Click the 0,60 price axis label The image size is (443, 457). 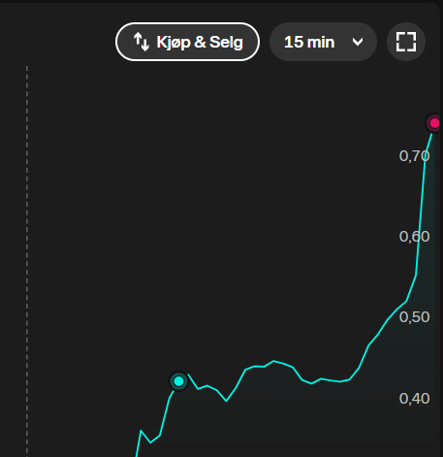pyautogui.click(x=414, y=237)
